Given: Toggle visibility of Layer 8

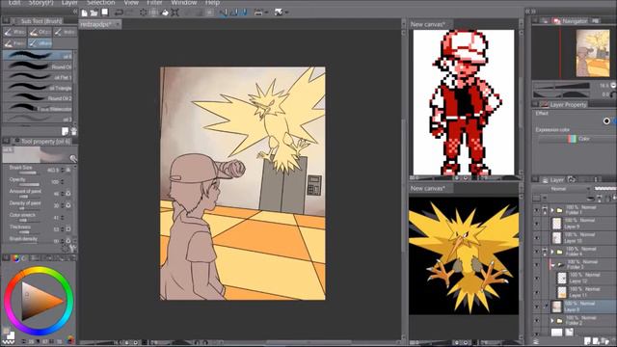Looking at the screenshot, I should [x=537, y=307].
